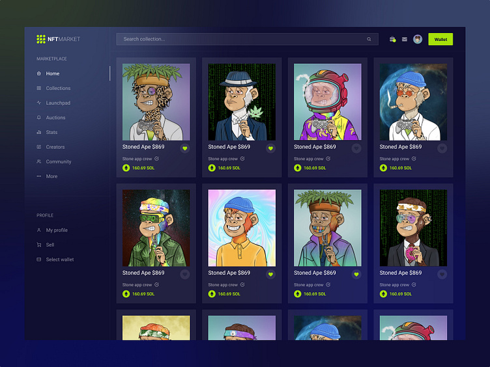This screenshot has width=490, height=367.
Task: Click Stone app crew under the suited donut ape
Action: tap(394, 285)
